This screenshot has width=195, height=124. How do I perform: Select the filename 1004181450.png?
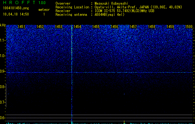(16, 8)
